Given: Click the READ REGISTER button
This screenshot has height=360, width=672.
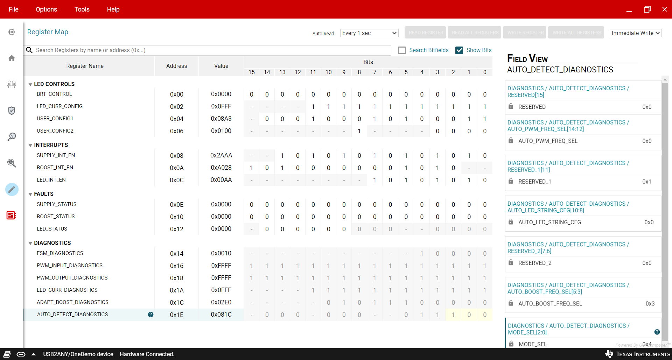Looking at the screenshot, I should tap(425, 32).
